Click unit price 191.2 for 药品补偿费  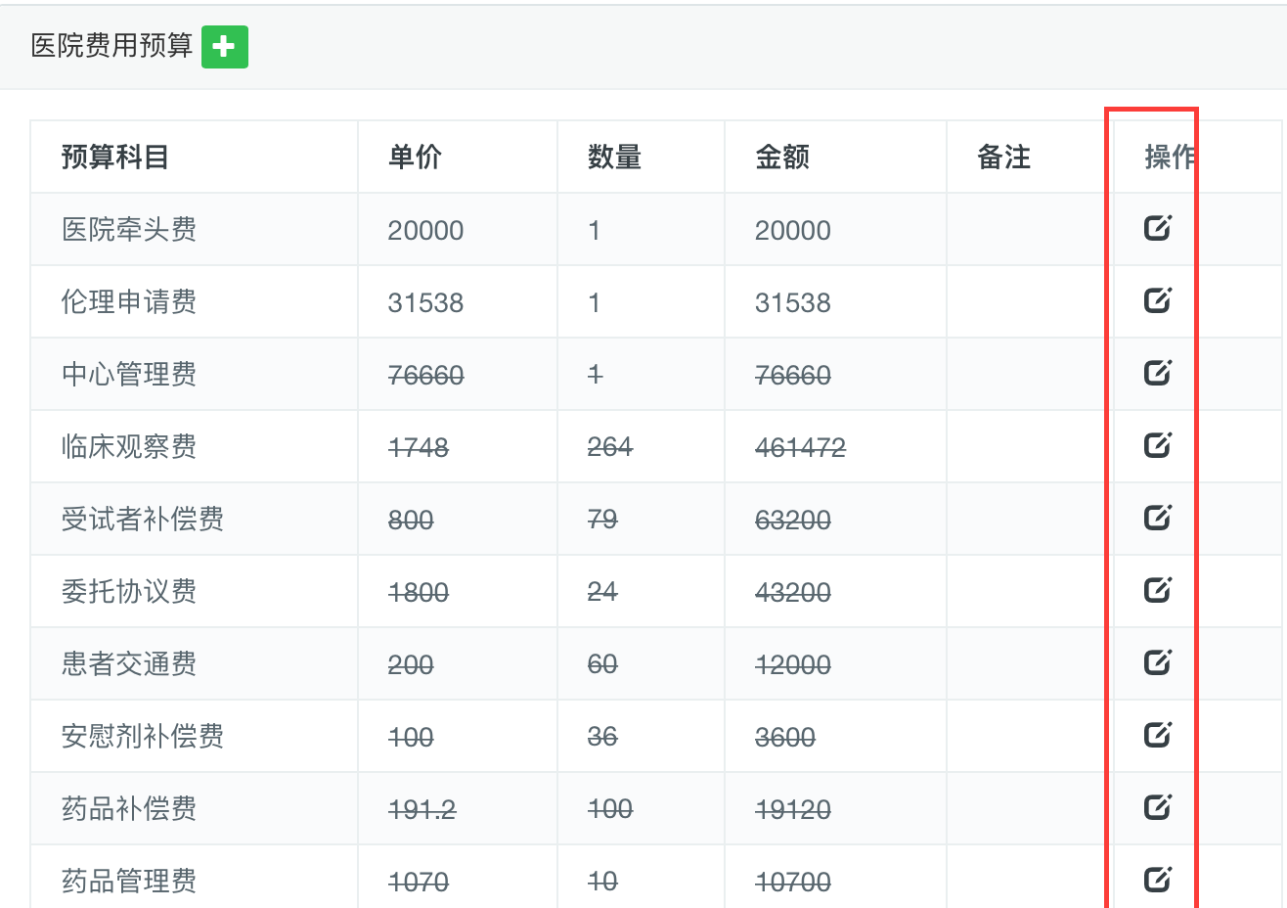[422, 810]
